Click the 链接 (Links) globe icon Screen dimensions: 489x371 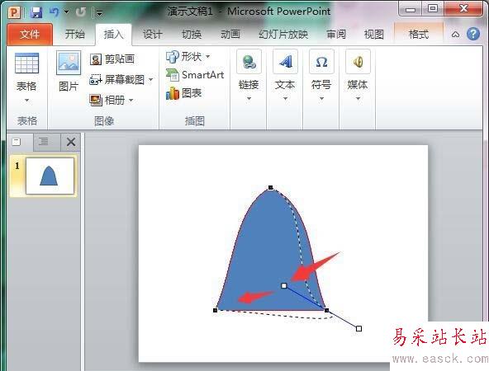click(249, 62)
